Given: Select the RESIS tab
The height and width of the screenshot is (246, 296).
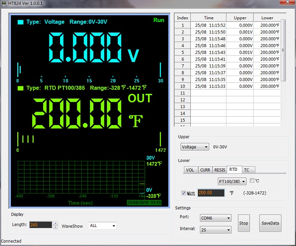Looking at the screenshot, I should coord(219,170).
